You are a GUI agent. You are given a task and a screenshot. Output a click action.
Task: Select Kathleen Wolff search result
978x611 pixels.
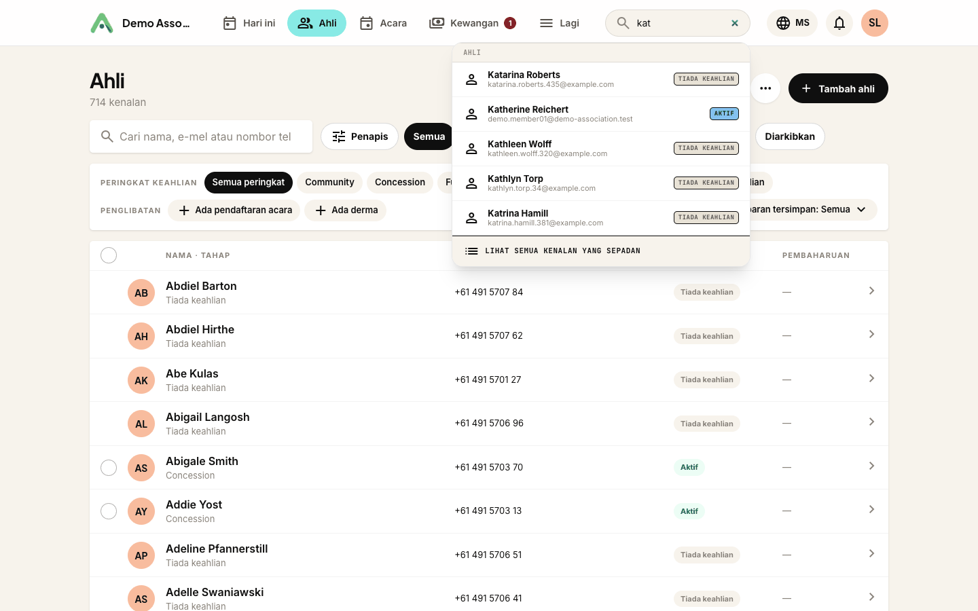point(601,149)
